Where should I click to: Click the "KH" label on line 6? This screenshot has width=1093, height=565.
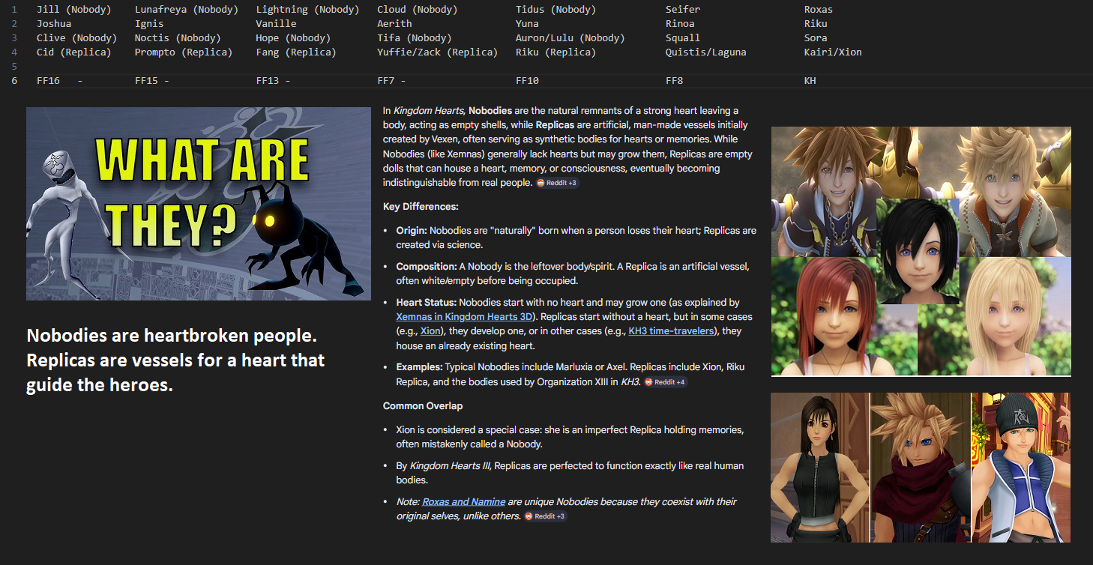coord(810,81)
